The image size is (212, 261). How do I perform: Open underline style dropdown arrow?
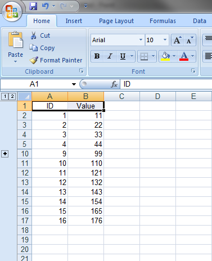[x=132, y=56]
